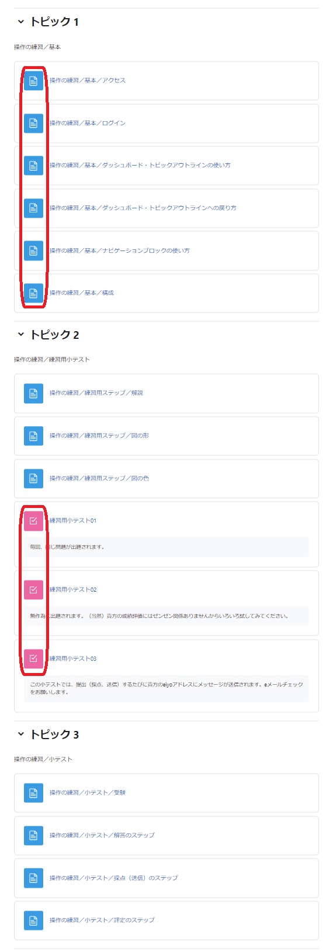
Task: Open 小テスト/解答のステップ link
Action: point(102,836)
